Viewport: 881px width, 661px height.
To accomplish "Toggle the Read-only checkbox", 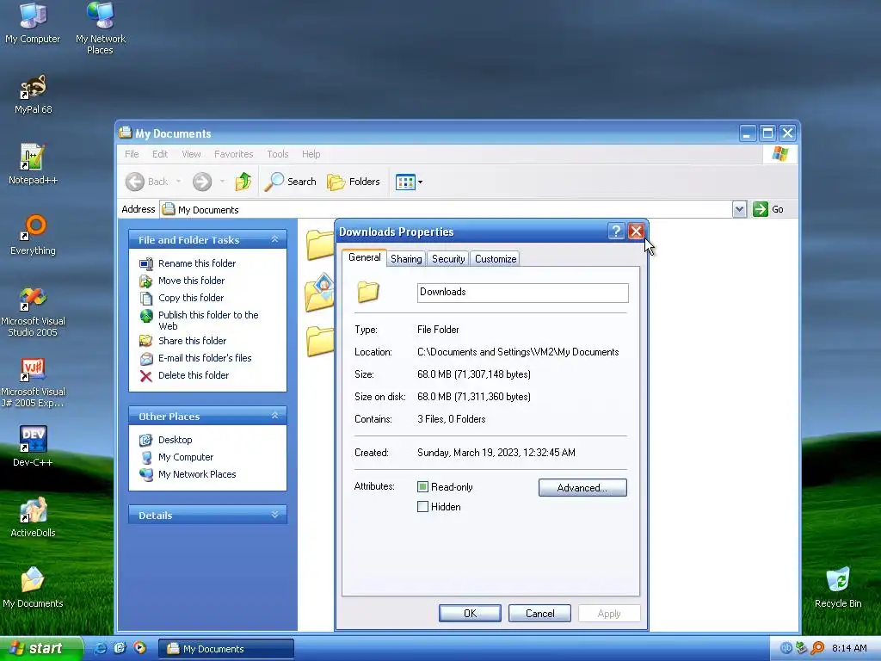I will [x=423, y=487].
